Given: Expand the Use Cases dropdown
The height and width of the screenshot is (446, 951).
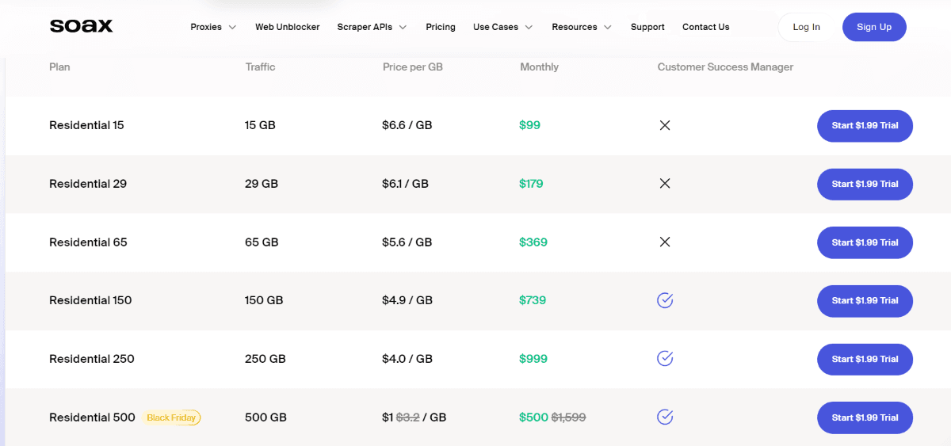Looking at the screenshot, I should point(502,27).
